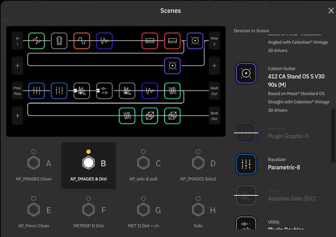Click the 412 CA Stand cabsim icon in the sidebar
Viewport: 336px width, 237px height.
[246, 73]
